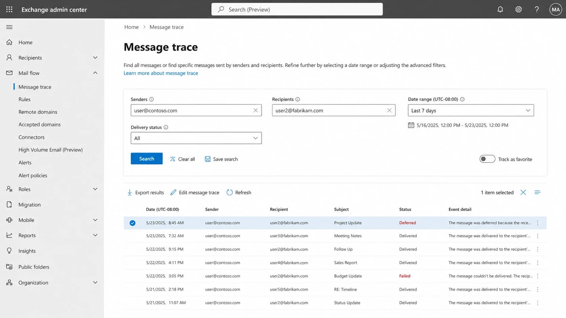
Task: Click the Failed status in Budget Update row
Action: pos(405,276)
